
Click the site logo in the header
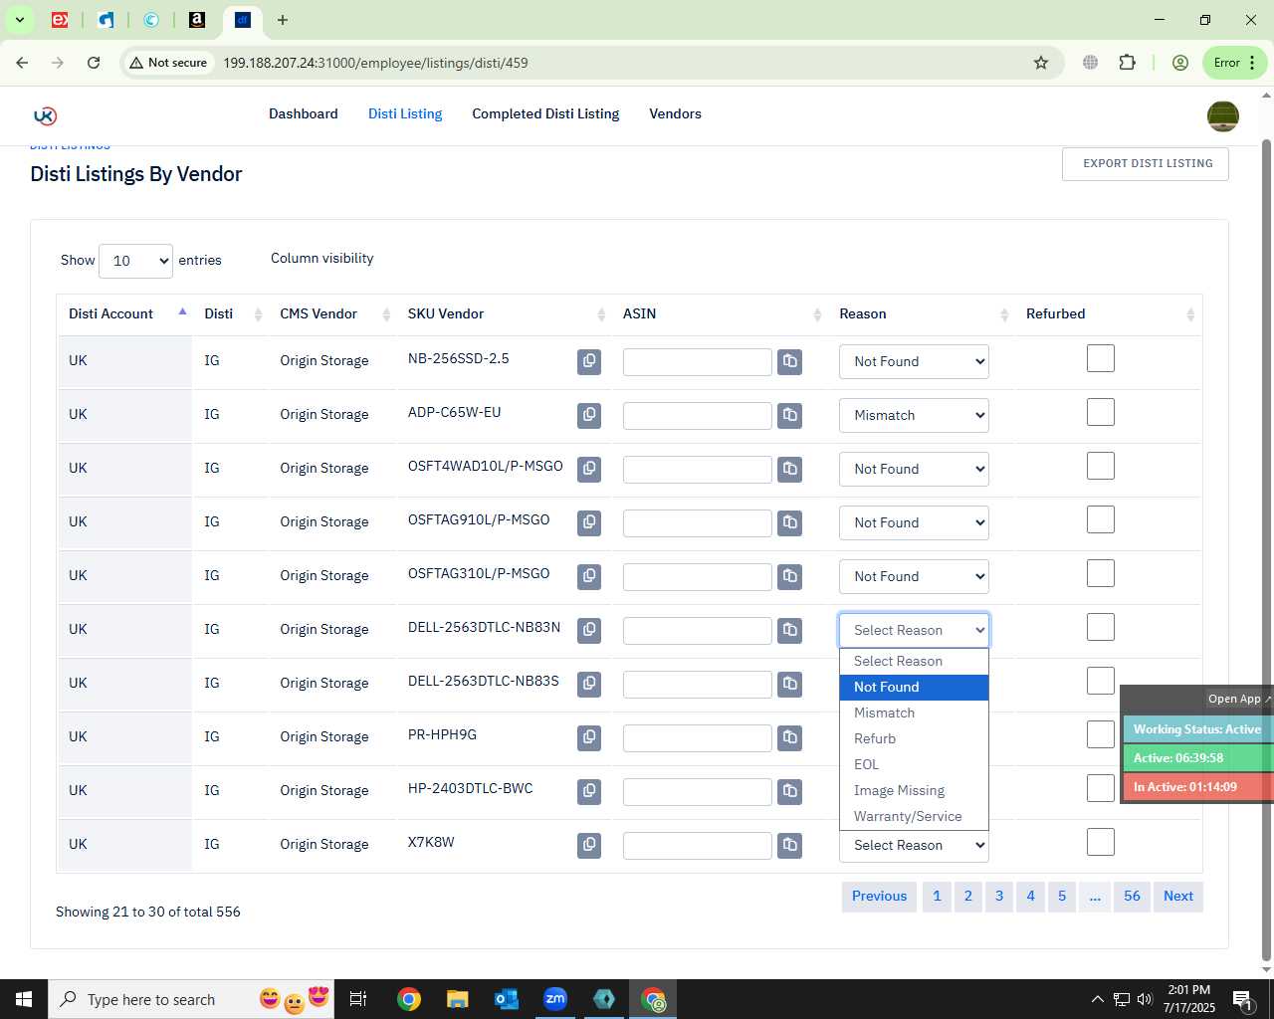click(45, 115)
